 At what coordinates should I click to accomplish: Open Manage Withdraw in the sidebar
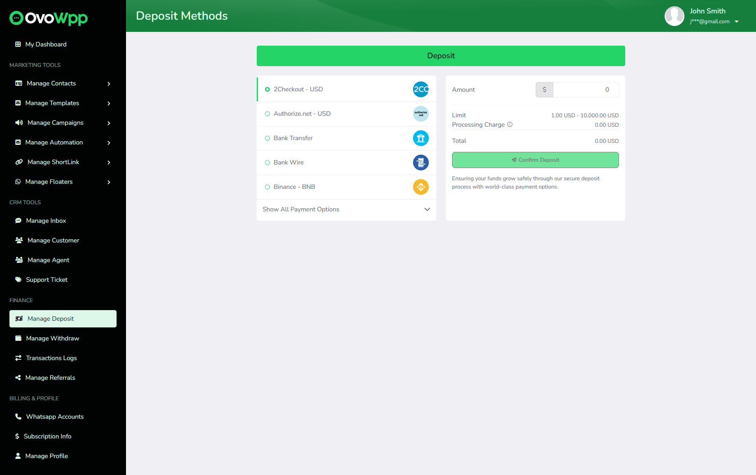click(52, 338)
